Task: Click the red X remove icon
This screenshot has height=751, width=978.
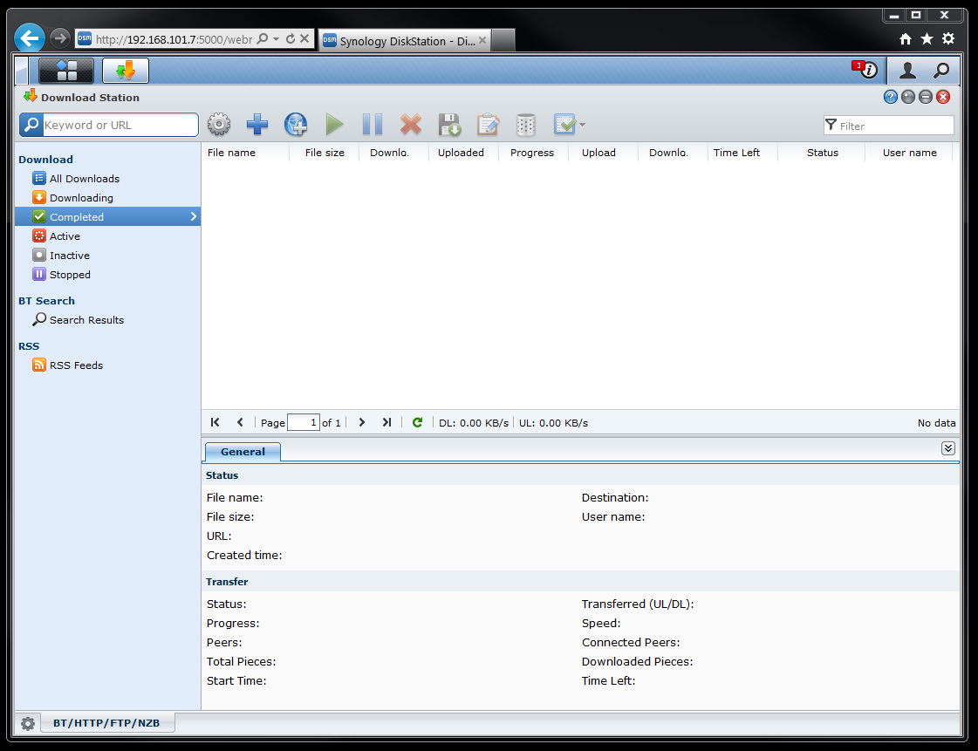Action: click(x=410, y=125)
